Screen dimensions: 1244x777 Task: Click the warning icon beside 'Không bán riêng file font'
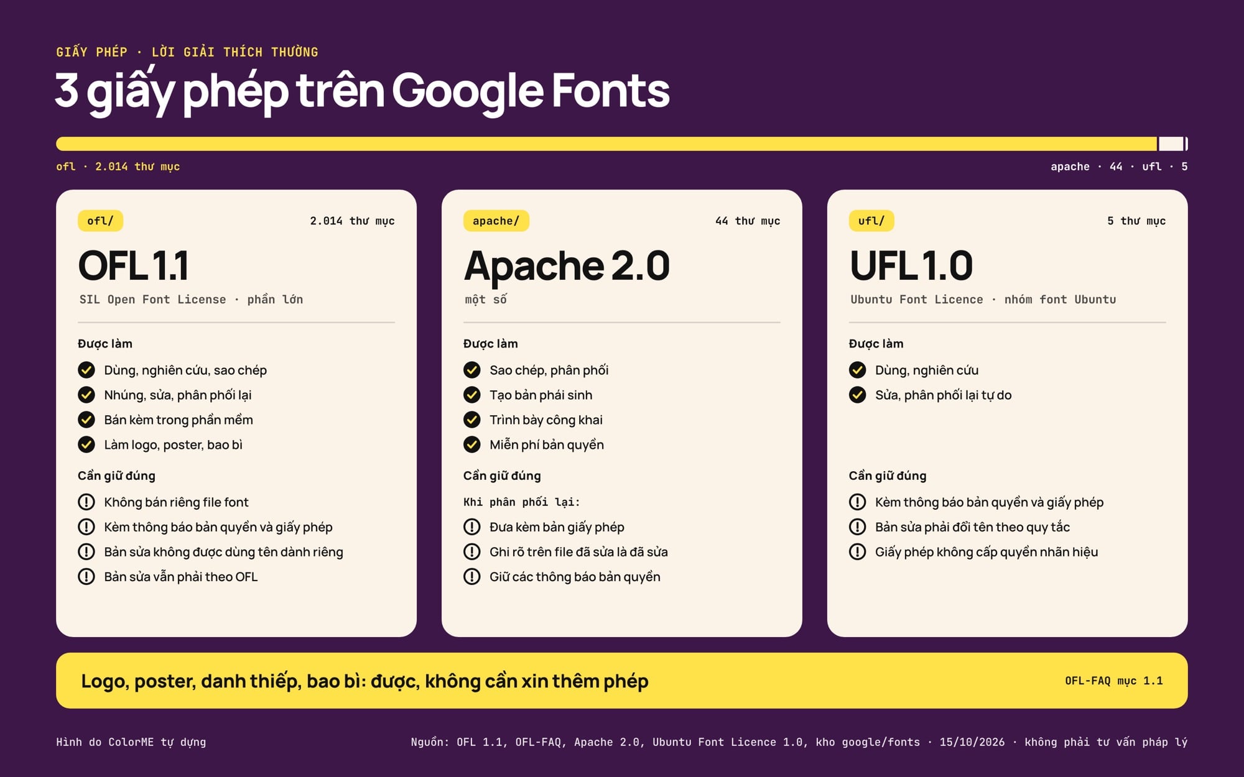[86, 502]
